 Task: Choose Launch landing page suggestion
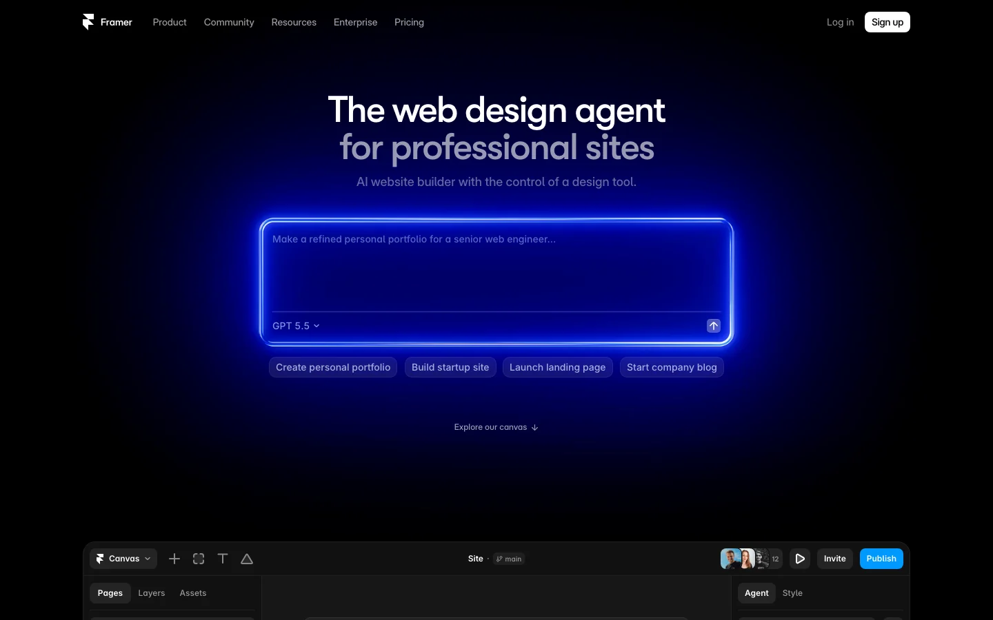coord(557,367)
